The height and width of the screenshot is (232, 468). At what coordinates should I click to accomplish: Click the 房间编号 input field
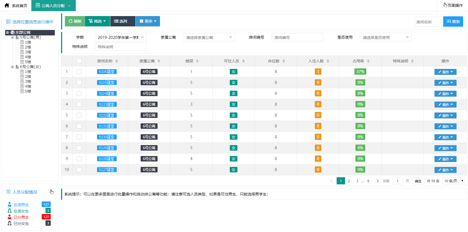pos(297,37)
